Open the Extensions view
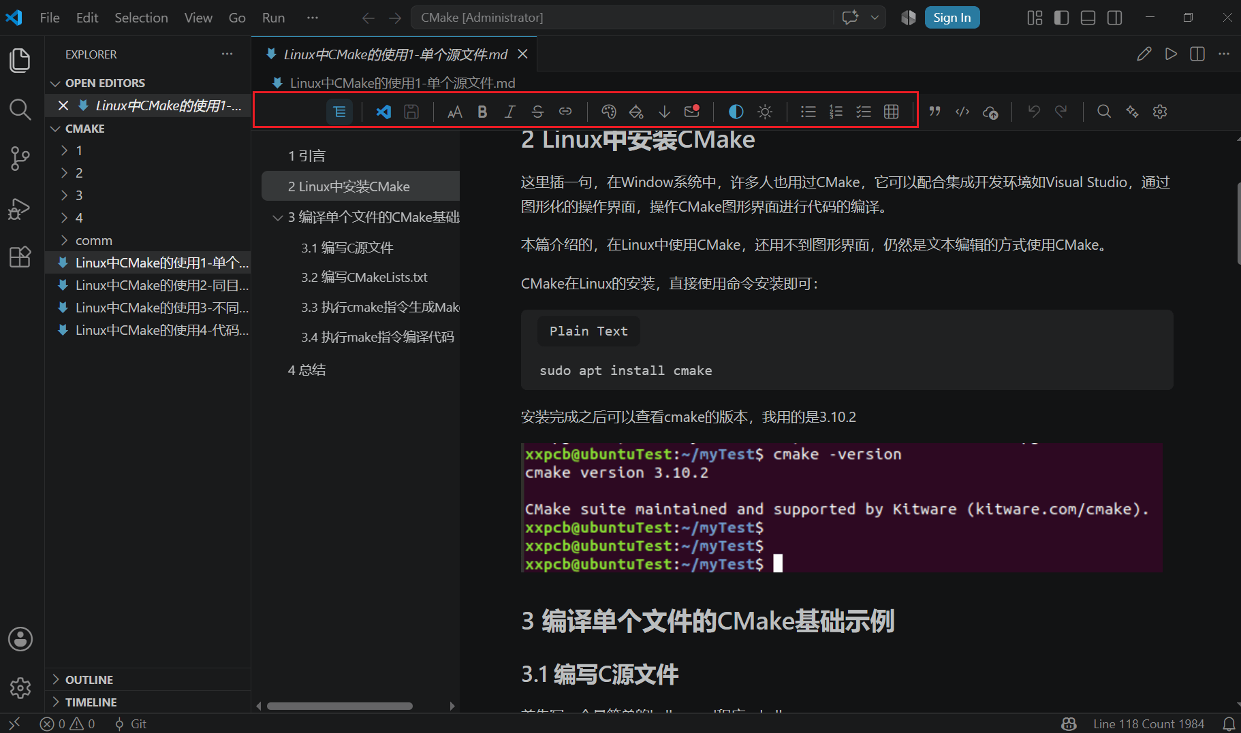1241x733 pixels. [20, 257]
